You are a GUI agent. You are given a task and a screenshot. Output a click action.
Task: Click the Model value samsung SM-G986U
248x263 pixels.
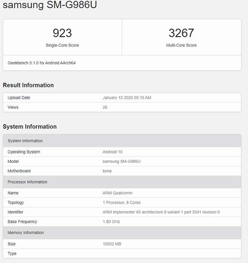coord(122,162)
